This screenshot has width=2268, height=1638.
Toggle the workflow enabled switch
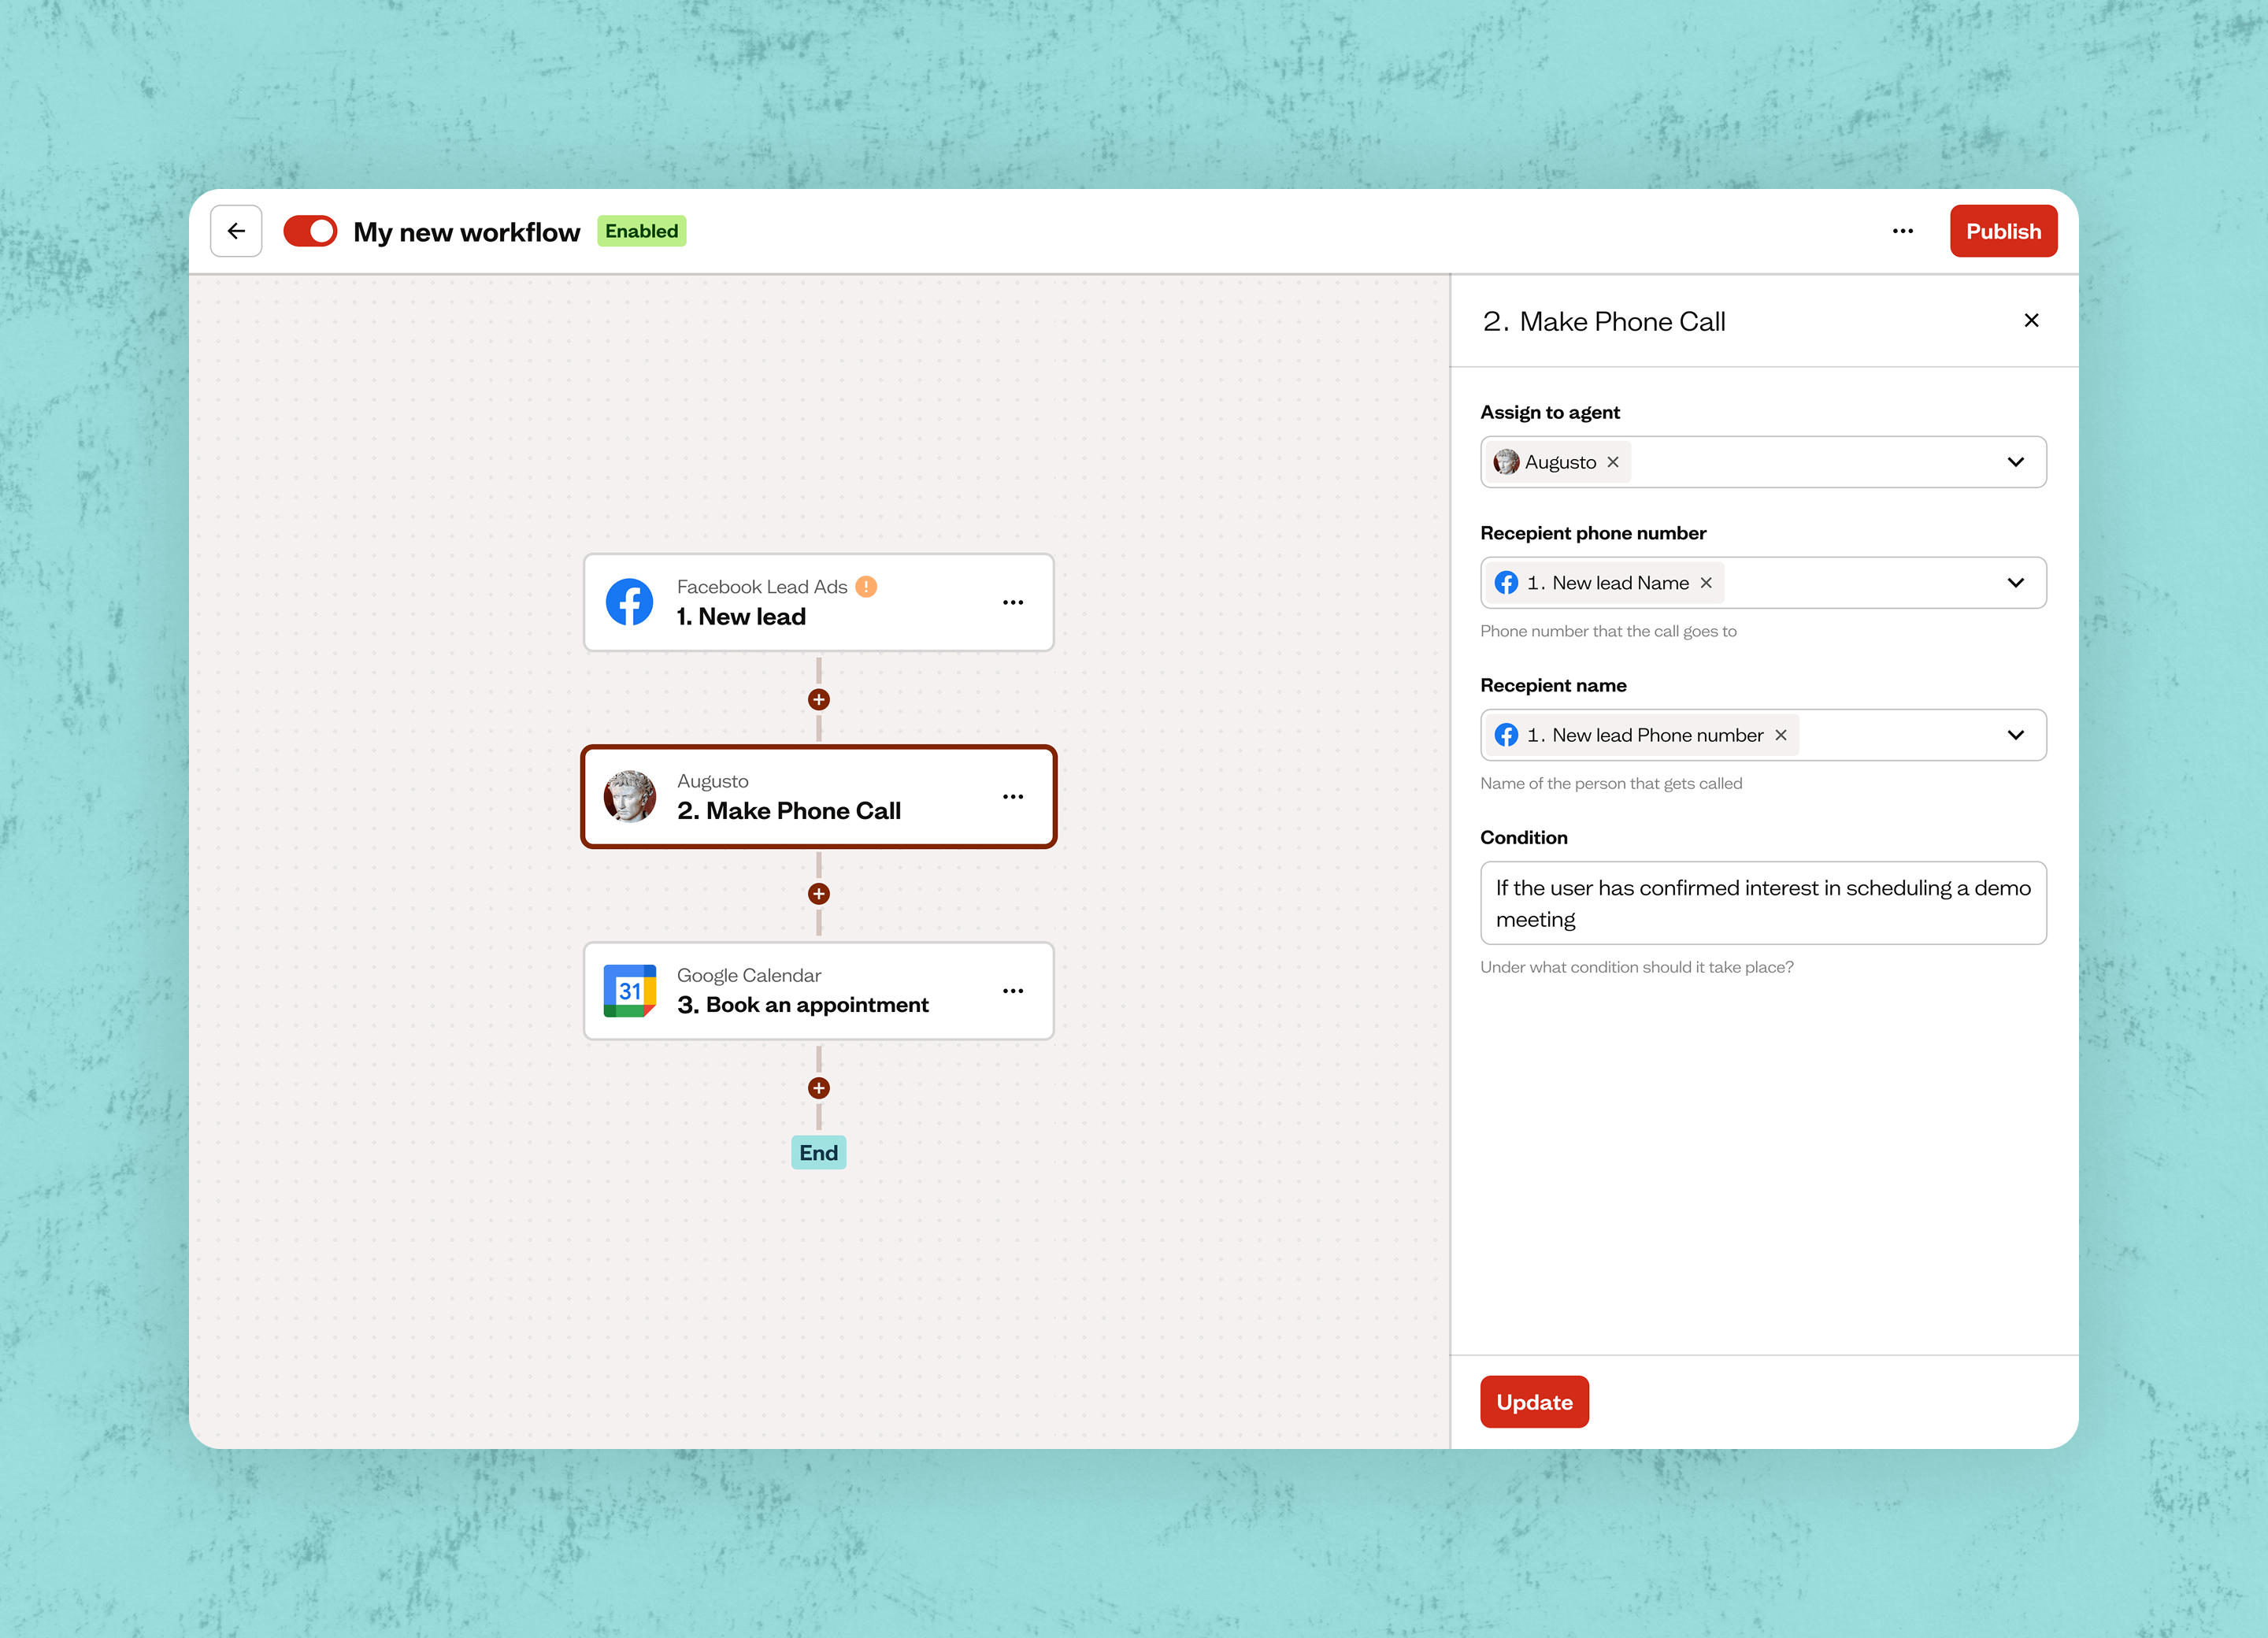pyautogui.click(x=310, y=231)
